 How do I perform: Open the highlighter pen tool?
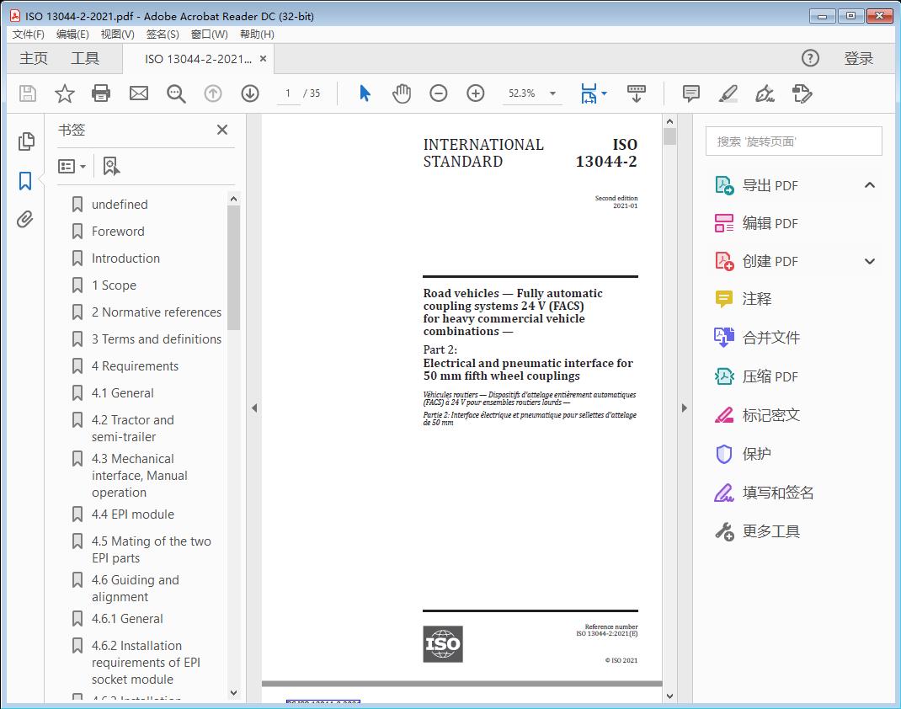pyautogui.click(x=728, y=93)
